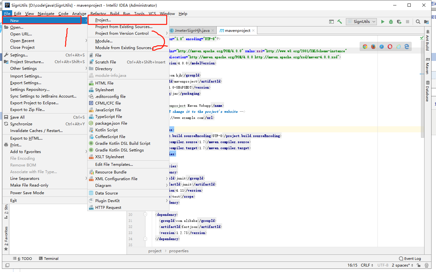Click the 16:15 cursor position indicator
Image resolution: width=436 pixels, height=272 pixels.
[x=352, y=265]
